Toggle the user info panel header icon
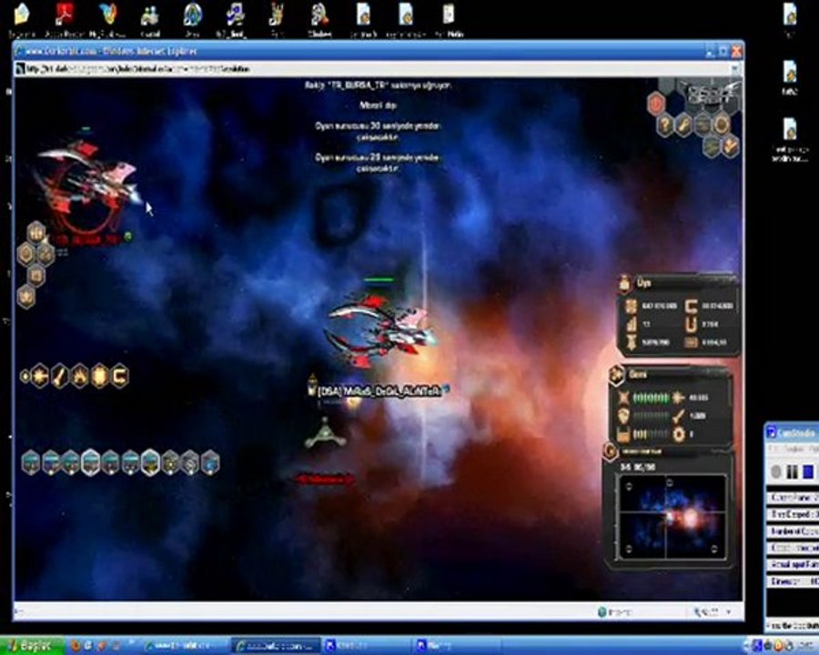 click(x=625, y=284)
